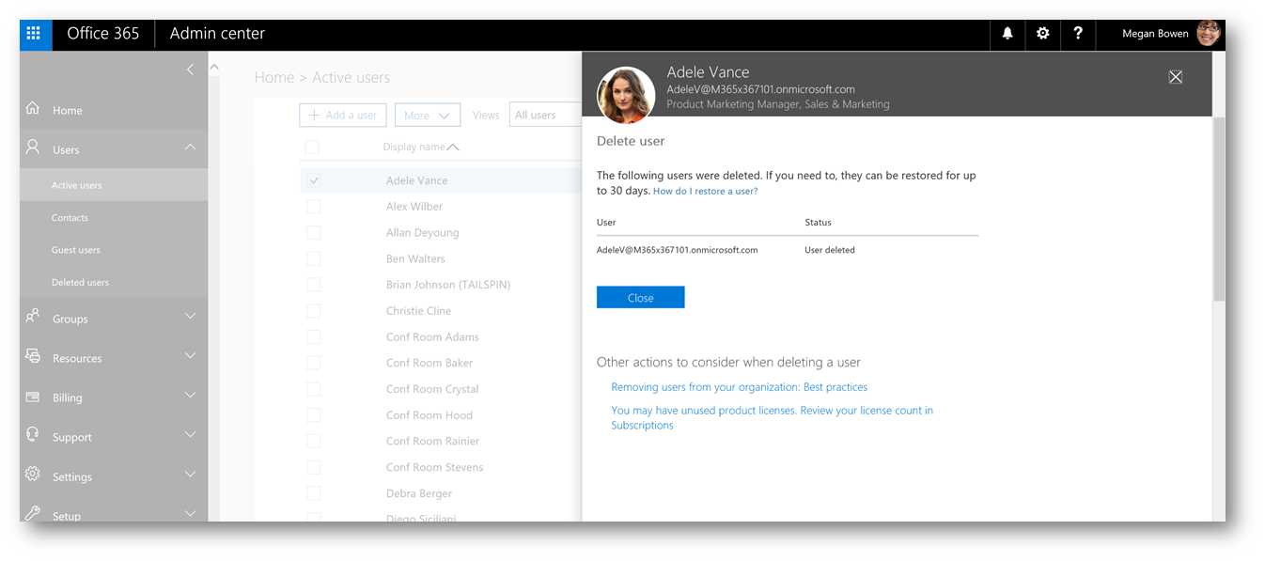Expand the Billing section chevron
The height and width of the screenshot is (561, 1265).
(x=190, y=396)
